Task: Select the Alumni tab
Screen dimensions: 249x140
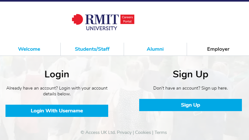Action: coord(155,49)
